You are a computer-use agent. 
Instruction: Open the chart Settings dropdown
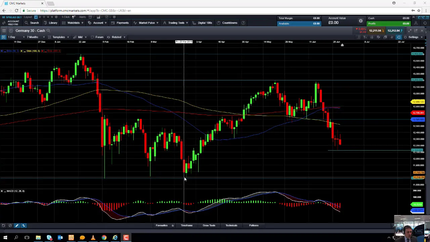tap(413, 37)
